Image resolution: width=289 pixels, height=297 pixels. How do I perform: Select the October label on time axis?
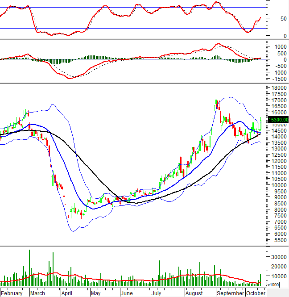[x=256, y=293]
